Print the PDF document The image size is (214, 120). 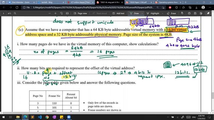(x=189, y=13)
